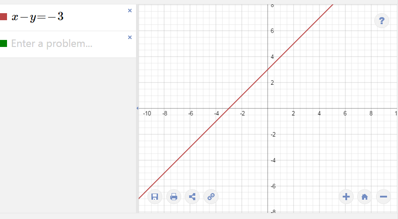The height and width of the screenshot is (219, 398).
Task: Share the graph via the share icon
Action: pyautogui.click(x=192, y=197)
